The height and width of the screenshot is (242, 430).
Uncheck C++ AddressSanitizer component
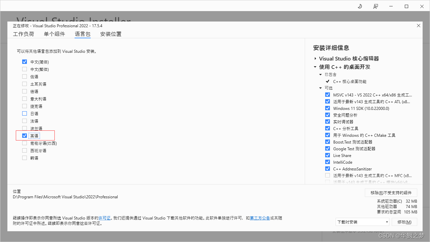328,169
